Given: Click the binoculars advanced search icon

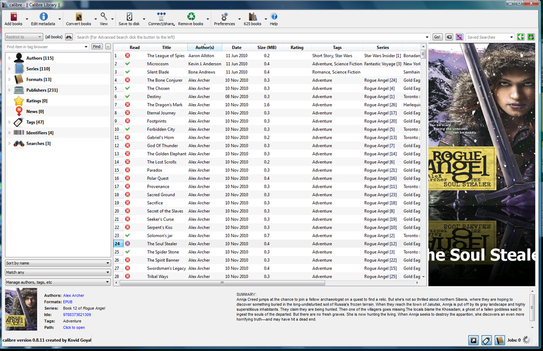Looking at the screenshot, I should click(x=69, y=37).
